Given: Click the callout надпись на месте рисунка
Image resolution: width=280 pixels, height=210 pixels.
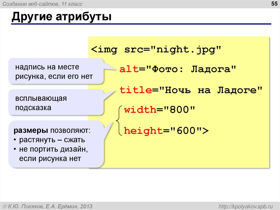Looking at the screenshot, I should (x=55, y=70).
